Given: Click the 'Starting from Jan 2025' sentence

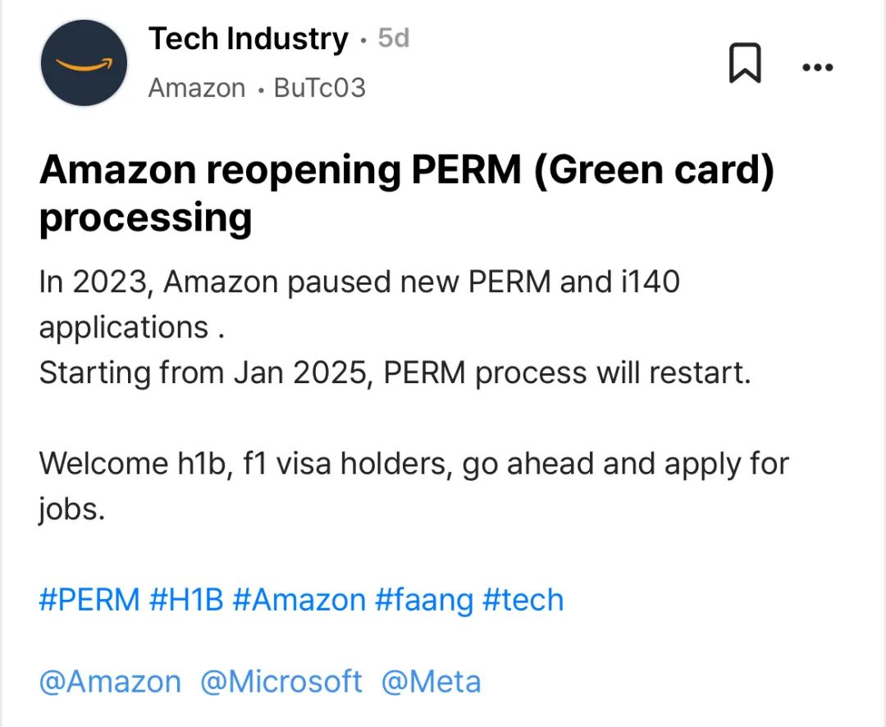Looking at the screenshot, I should [395, 373].
